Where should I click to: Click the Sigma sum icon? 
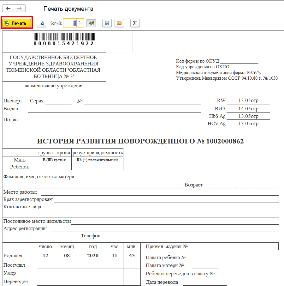point(135,23)
